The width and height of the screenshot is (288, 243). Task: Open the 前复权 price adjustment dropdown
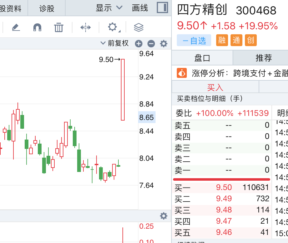tap(115, 43)
